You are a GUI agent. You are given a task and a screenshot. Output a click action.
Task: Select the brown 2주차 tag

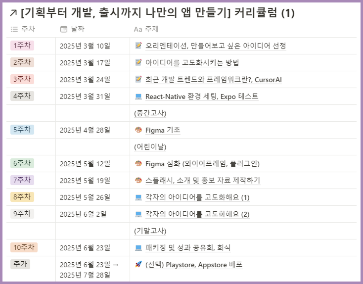22,62
